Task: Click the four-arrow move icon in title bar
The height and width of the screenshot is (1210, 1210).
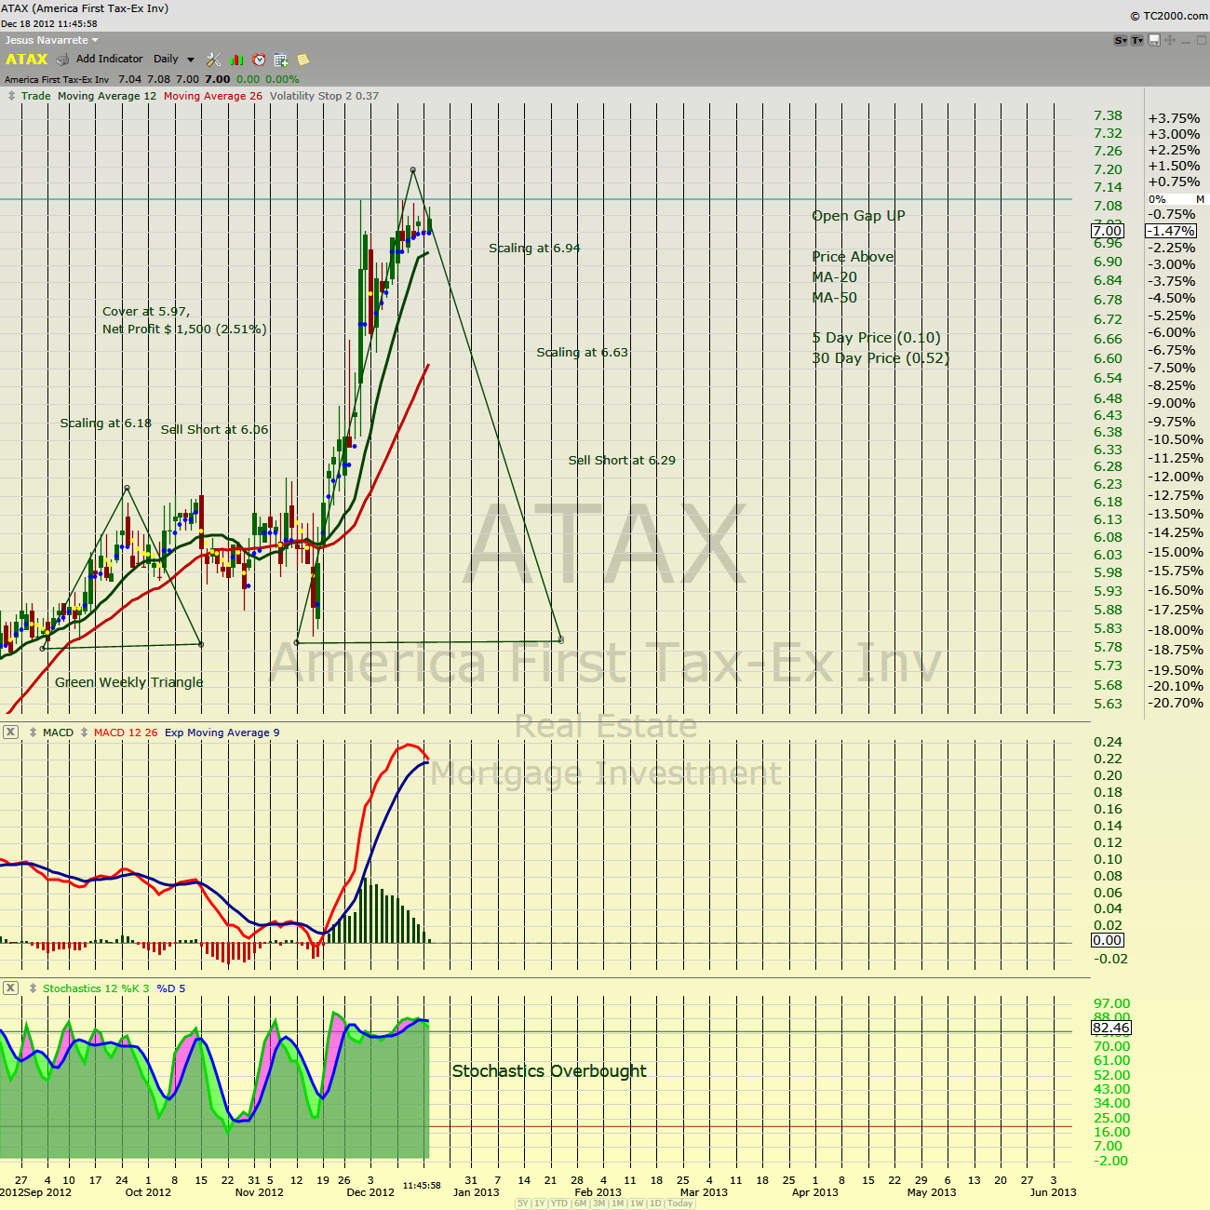Action: [x=1170, y=40]
